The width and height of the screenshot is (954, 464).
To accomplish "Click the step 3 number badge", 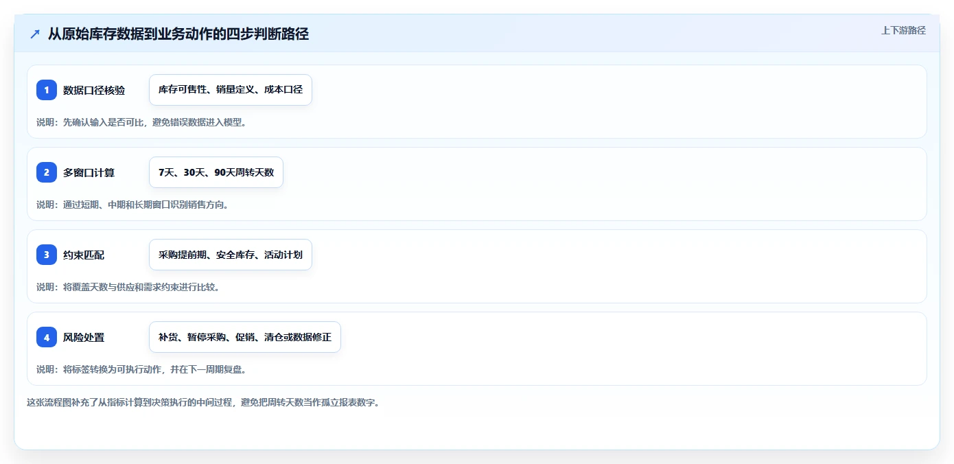I will (x=47, y=255).
